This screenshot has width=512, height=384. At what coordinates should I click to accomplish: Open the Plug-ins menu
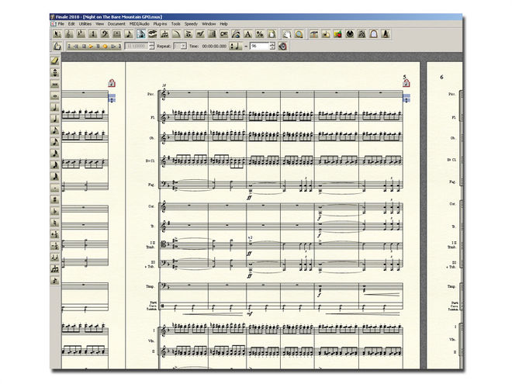pos(160,24)
